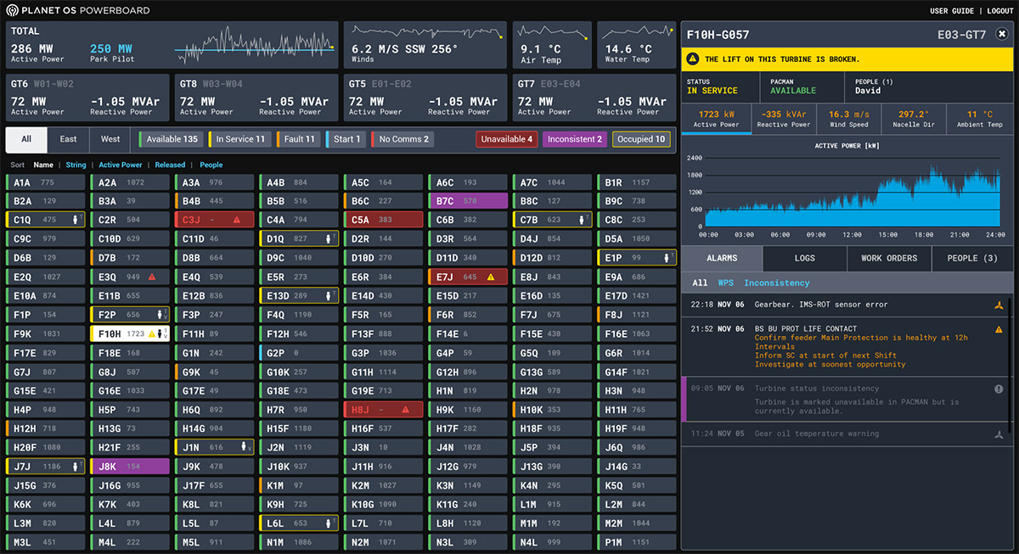
Task: Select the Wind Speed metric tab
Action: (x=848, y=119)
